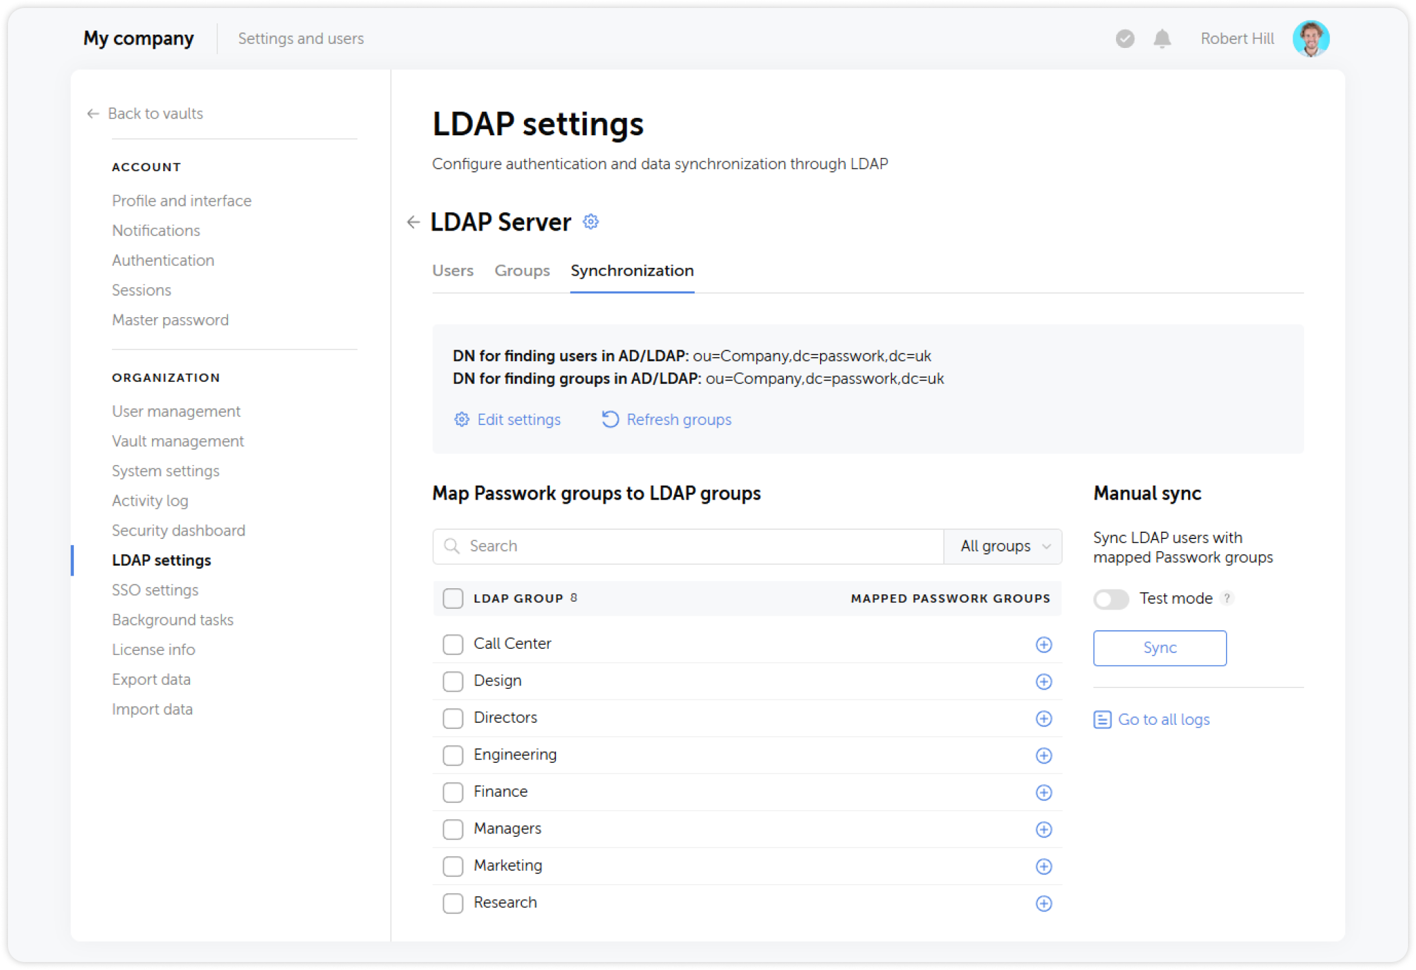Select LDAP settings in the sidebar
This screenshot has height=970, width=1416.
coord(161,560)
